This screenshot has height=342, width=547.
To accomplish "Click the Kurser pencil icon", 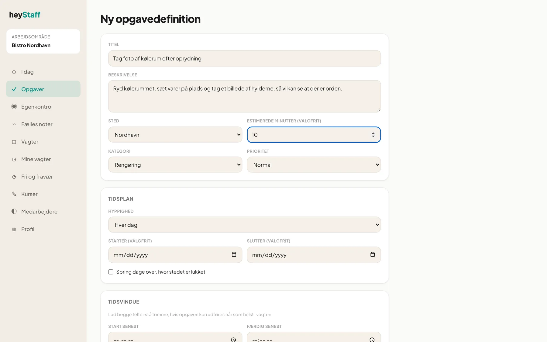I will [x=14, y=194].
